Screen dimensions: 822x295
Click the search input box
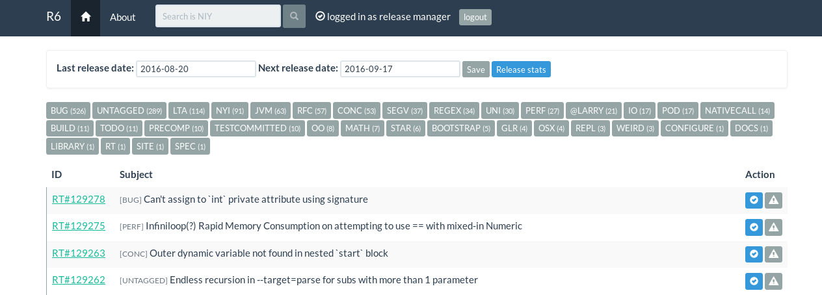coord(218,16)
